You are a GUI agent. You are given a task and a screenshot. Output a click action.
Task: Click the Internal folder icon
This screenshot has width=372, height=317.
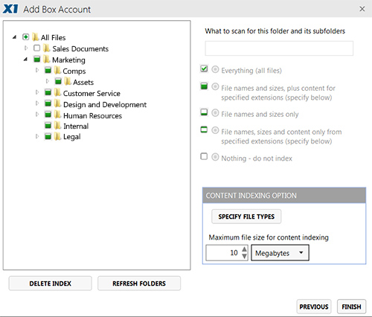click(x=57, y=125)
